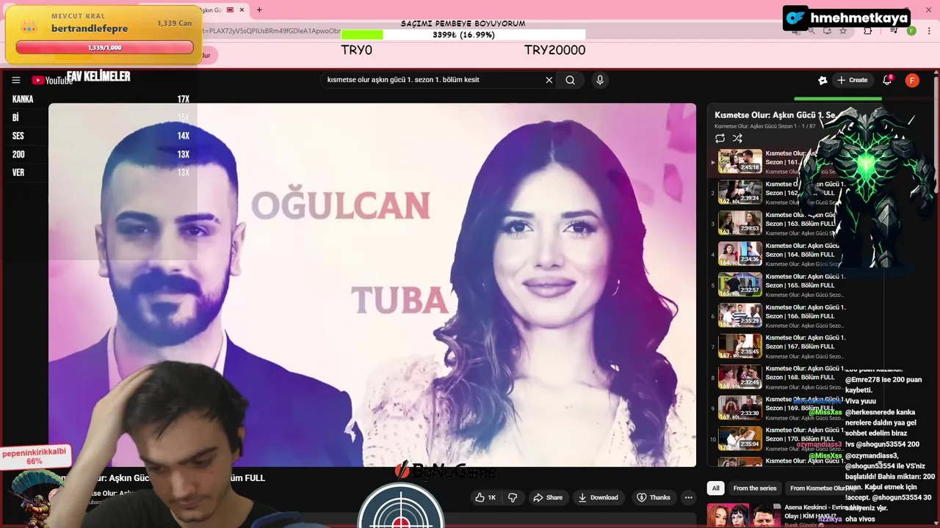
Task: Open the Asena Keskinci suggested video thumbnail
Action: click(x=743, y=516)
